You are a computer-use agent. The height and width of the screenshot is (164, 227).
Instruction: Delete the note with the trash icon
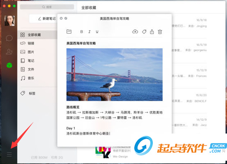[x=160, y=32]
